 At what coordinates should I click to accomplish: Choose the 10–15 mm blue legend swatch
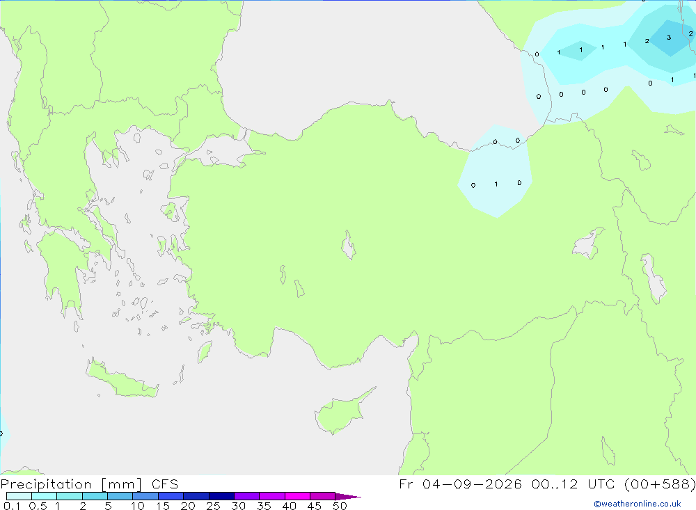(x=145, y=496)
